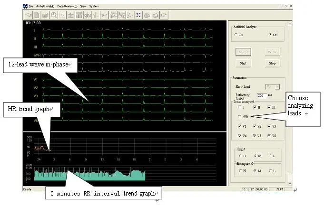324x206 pixels.
Task: Select distinguish O option H
Action: coord(241,171)
